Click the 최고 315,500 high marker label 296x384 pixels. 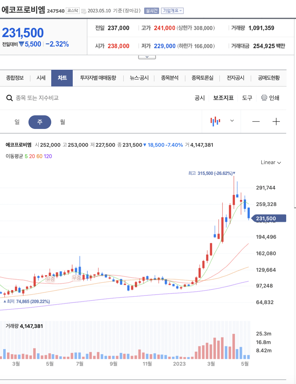pos(212,173)
